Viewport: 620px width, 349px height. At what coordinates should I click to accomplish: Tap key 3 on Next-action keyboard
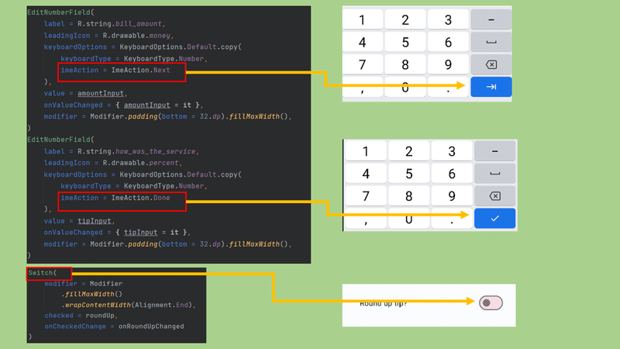point(448,19)
